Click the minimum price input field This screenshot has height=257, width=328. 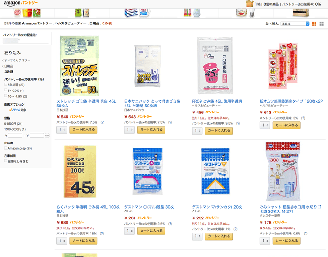(x=15, y=136)
